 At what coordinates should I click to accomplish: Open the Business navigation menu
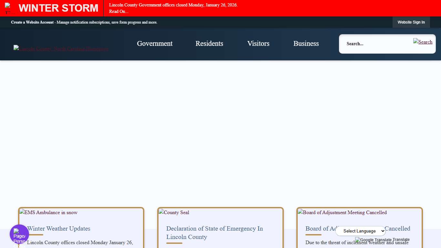click(x=306, y=44)
